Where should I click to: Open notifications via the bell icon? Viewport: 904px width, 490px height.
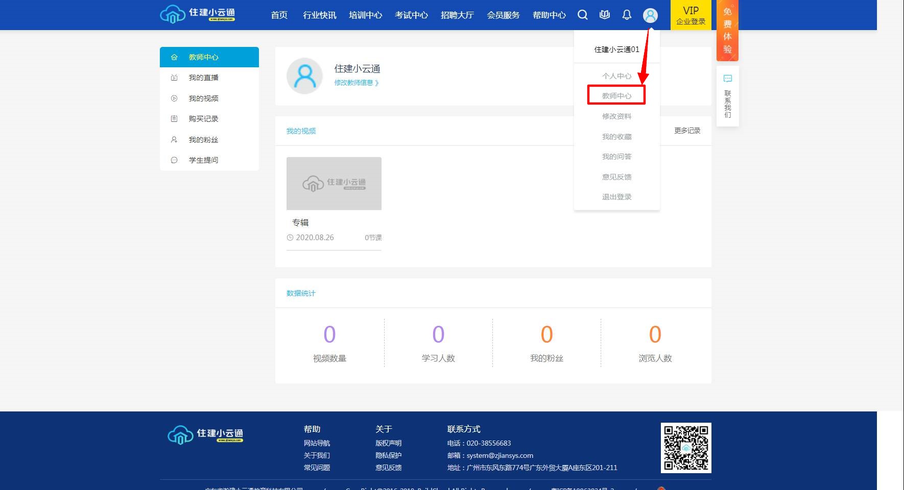626,15
